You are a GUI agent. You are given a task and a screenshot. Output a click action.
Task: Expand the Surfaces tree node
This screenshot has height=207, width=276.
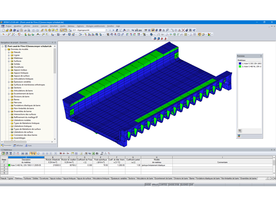9,61
